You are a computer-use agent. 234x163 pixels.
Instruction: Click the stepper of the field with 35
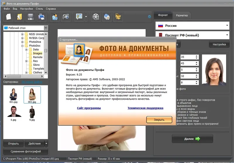click(x=197, y=57)
